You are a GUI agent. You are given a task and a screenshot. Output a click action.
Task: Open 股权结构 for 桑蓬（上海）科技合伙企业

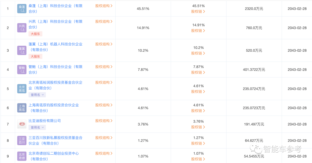[104, 6]
